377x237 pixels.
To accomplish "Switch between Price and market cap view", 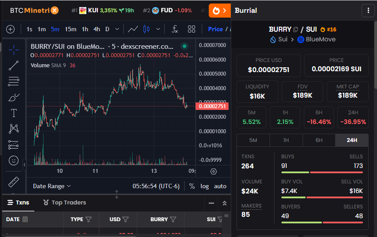I will [x=219, y=29].
